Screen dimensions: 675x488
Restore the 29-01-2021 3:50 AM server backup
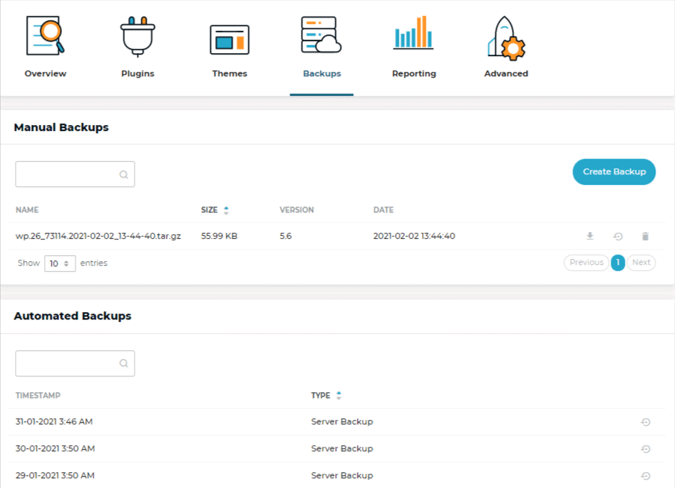point(645,476)
